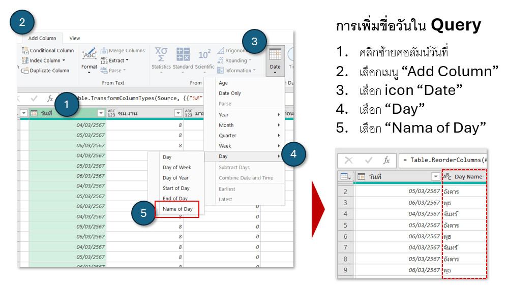Click the Standard arithmetic operations icon
Screen dimensions: 507x286
[x=183, y=54]
